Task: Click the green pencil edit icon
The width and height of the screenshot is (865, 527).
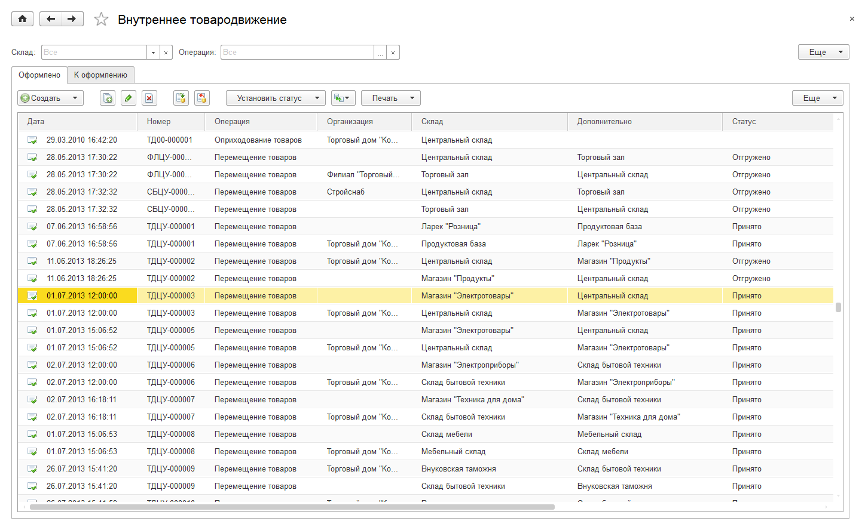Action: coord(129,98)
